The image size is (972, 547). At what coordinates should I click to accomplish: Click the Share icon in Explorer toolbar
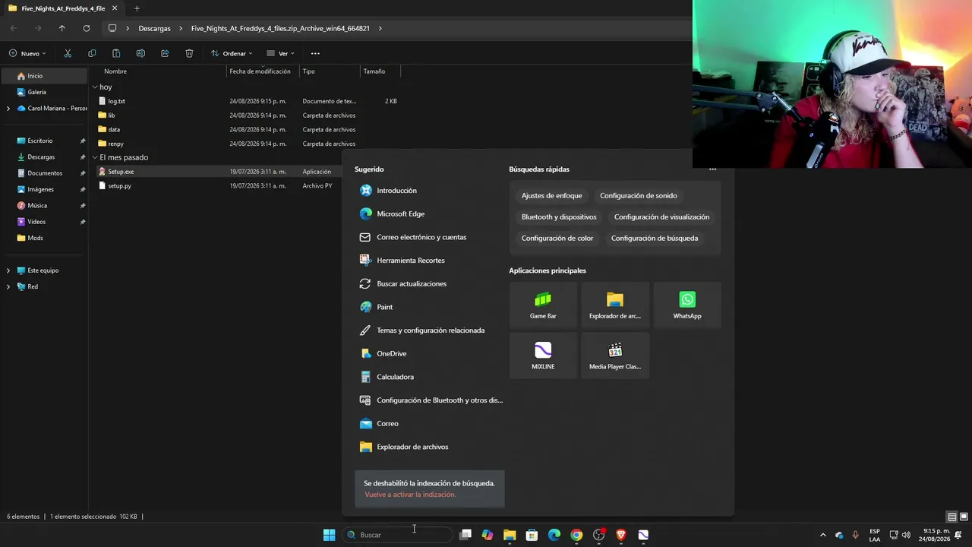point(165,53)
